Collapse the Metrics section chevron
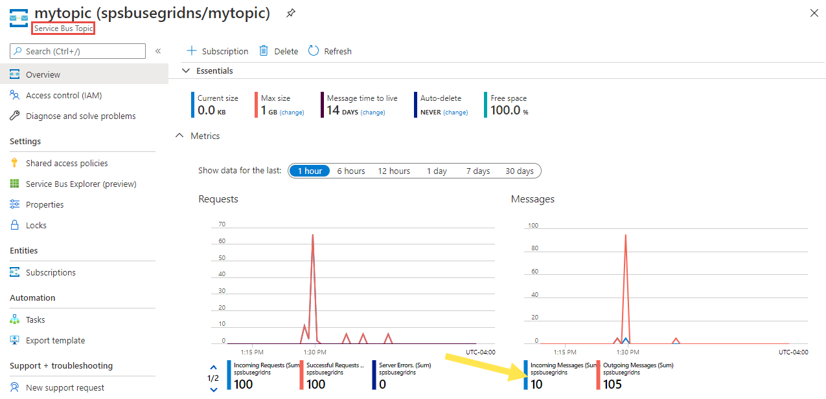Viewport: 826px width, 399px height. point(179,136)
